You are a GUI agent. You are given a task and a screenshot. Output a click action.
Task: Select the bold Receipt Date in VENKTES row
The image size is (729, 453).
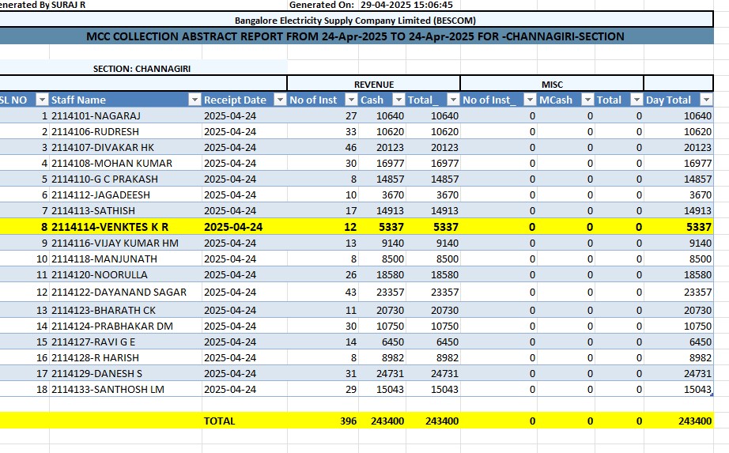244,227
